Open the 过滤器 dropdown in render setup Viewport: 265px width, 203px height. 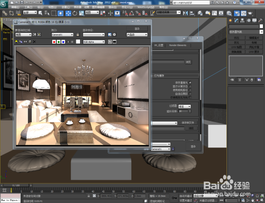coord(184,106)
